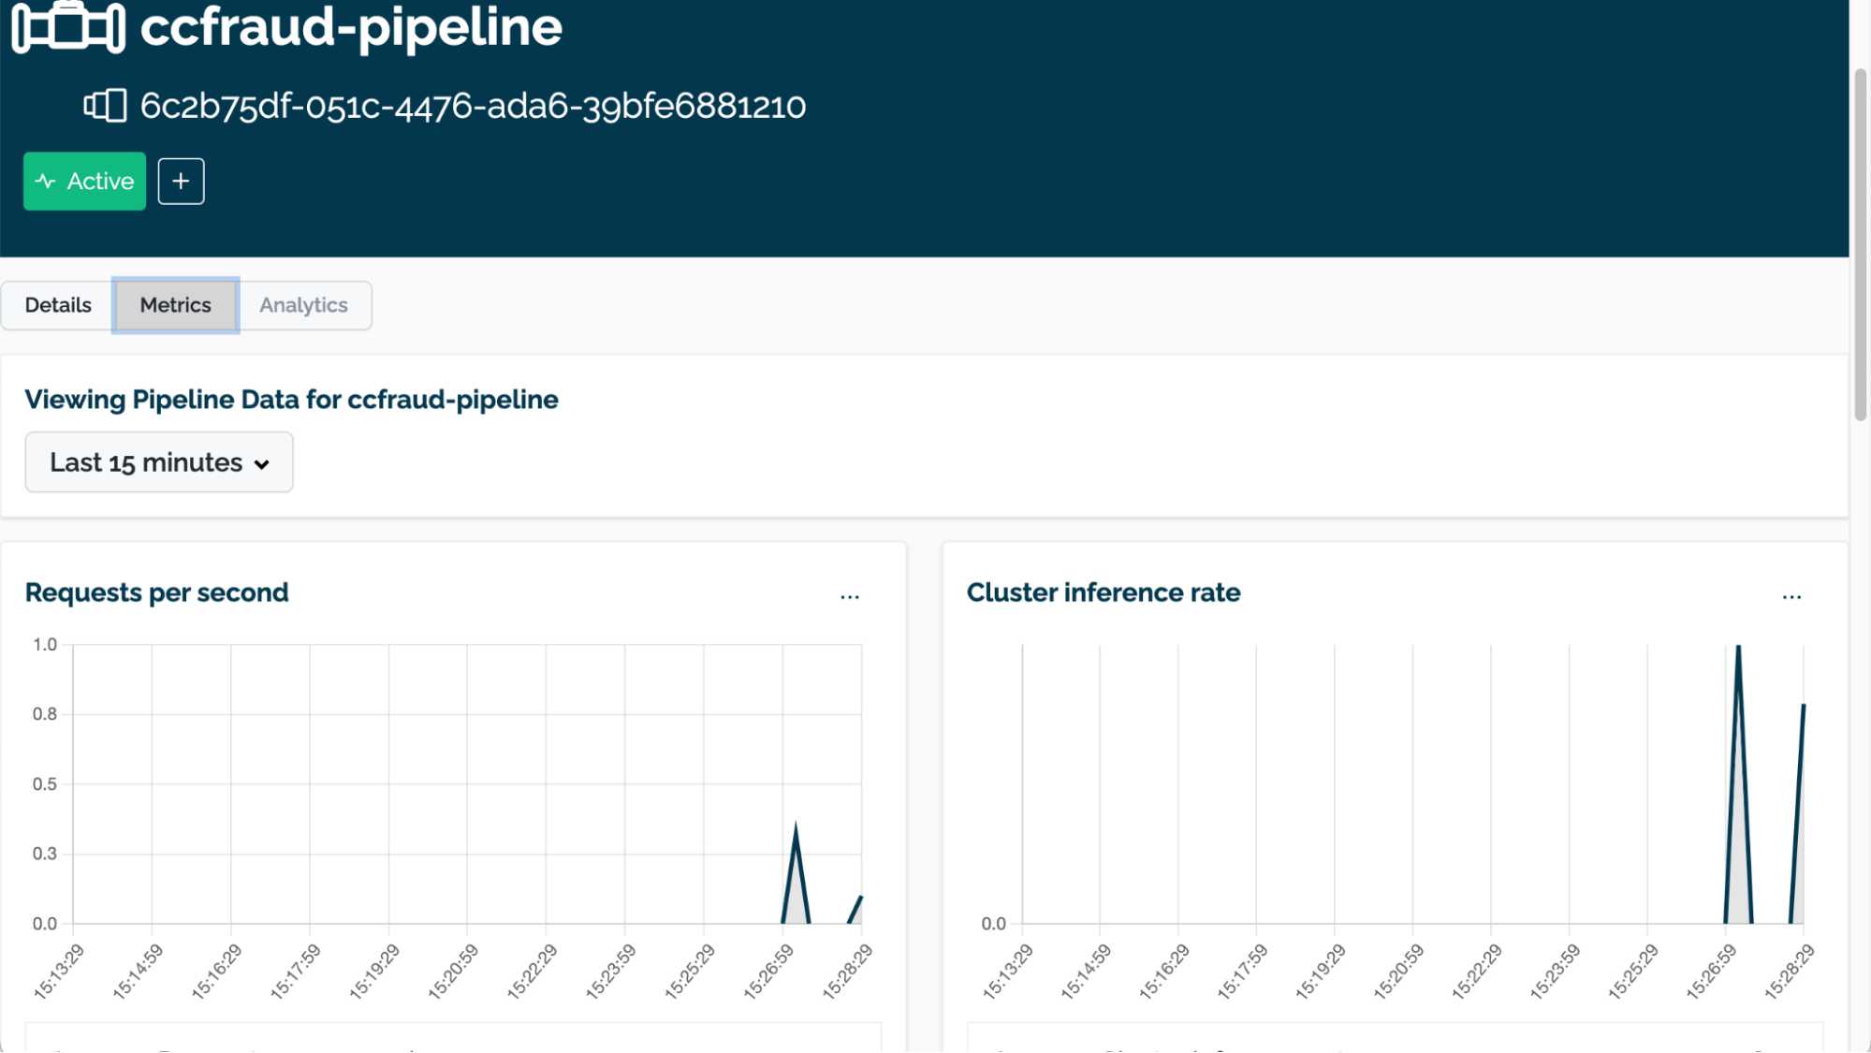The width and height of the screenshot is (1871, 1053).
Task: Switch to the Details tab
Action: (58, 305)
